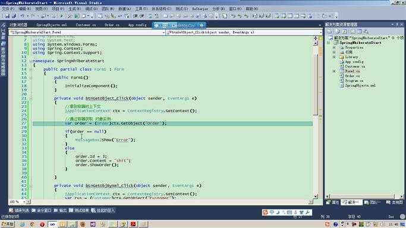Click the Sogou S icon in the IME bar
The height and width of the screenshot is (228, 406).
coord(265,213)
